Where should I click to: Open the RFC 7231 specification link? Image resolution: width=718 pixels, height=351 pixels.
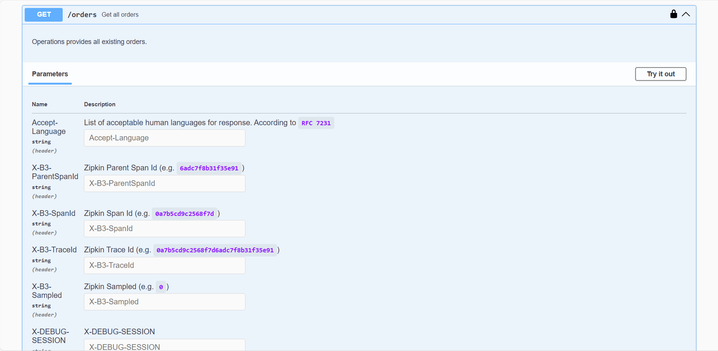tap(316, 123)
